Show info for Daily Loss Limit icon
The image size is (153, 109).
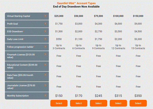[x=45, y=39]
